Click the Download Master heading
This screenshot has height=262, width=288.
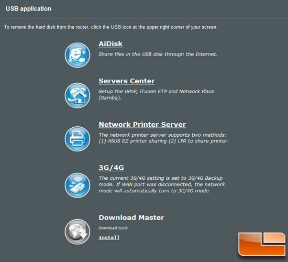(131, 217)
